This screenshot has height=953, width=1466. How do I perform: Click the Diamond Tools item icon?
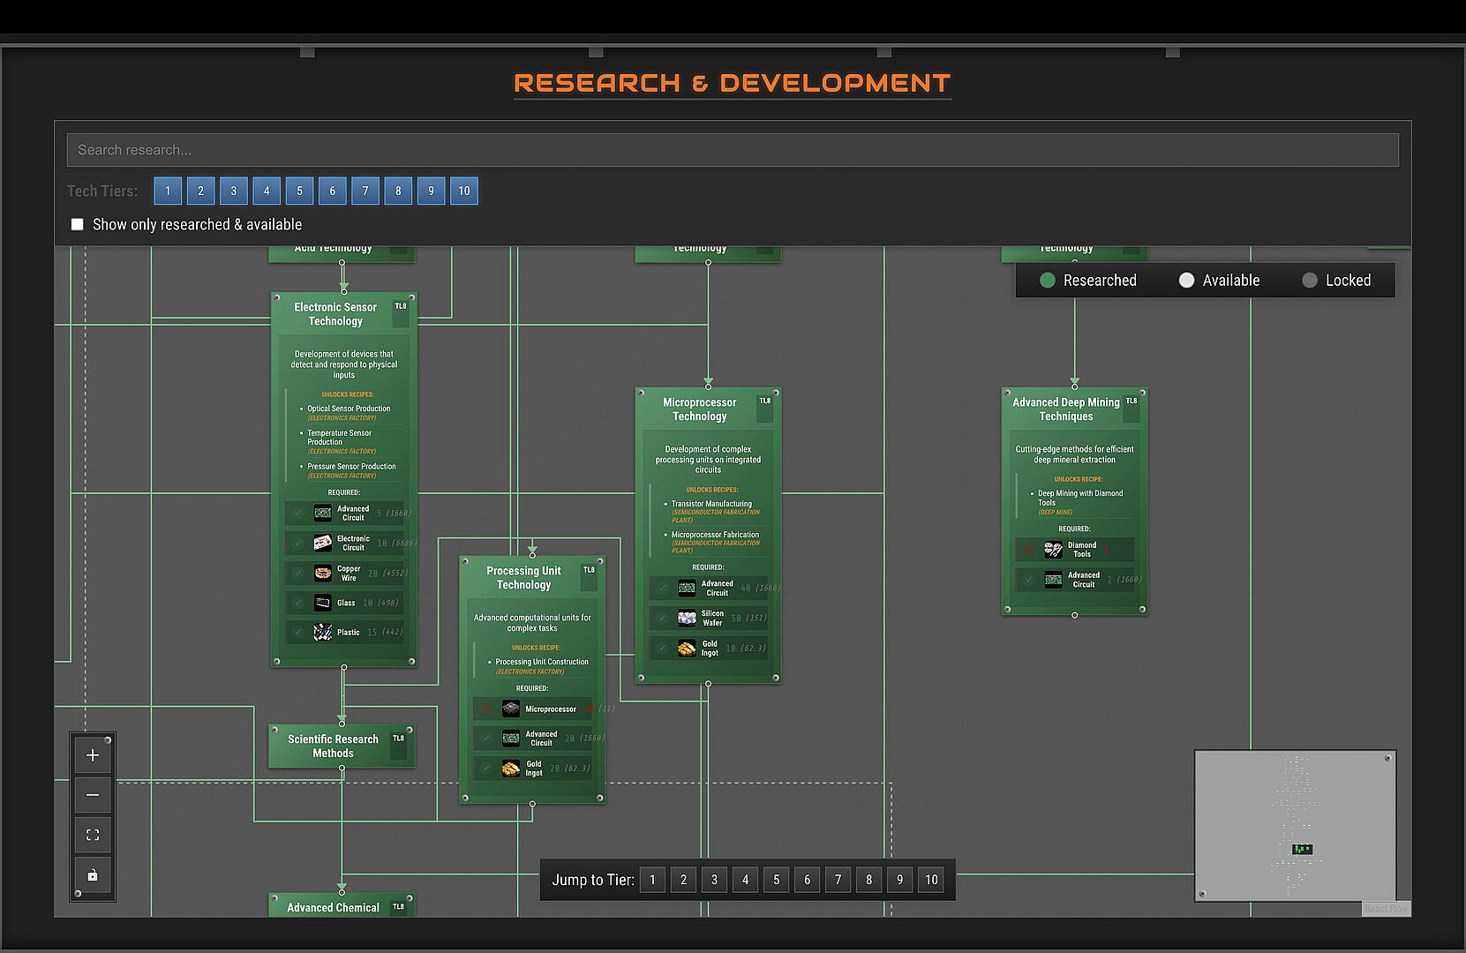pyautogui.click(x=1053, y=550)
